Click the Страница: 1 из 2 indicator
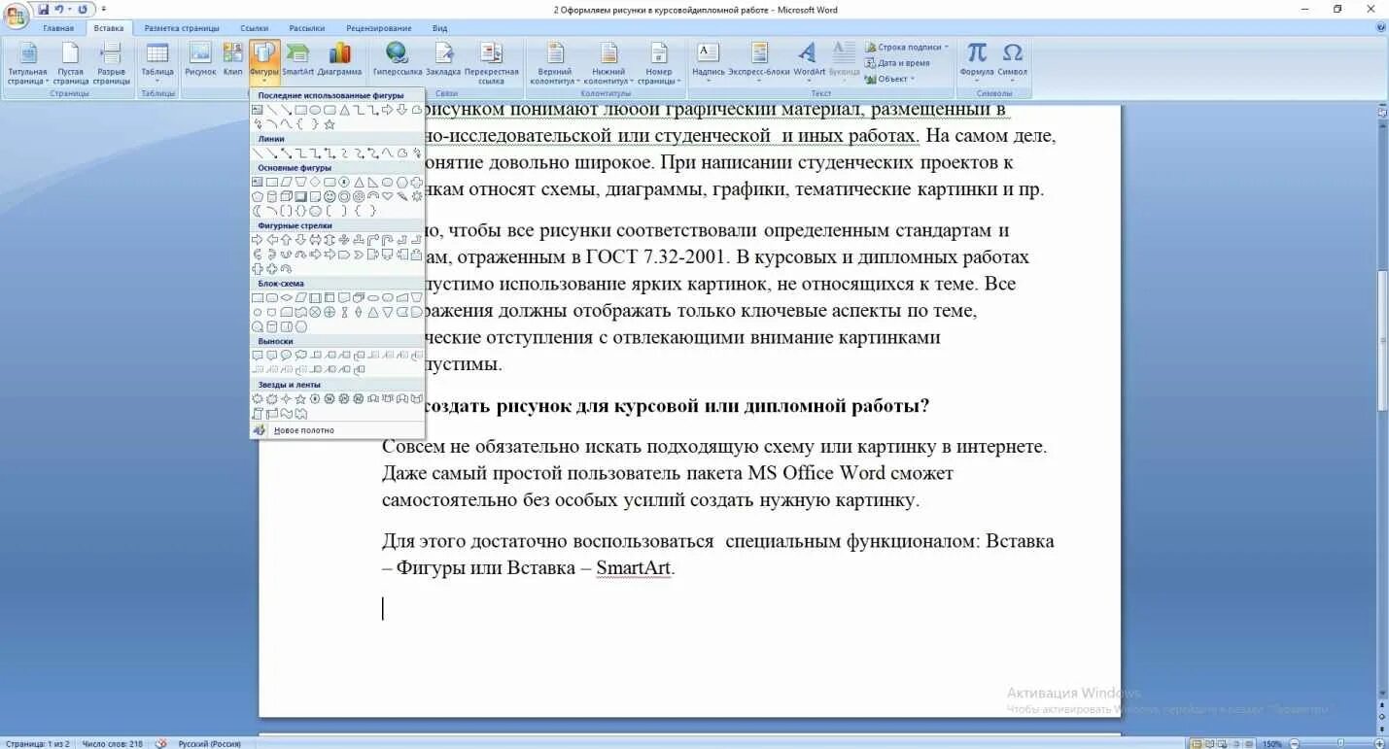The width and height of the screenshot is (1389, 749). 37,743
